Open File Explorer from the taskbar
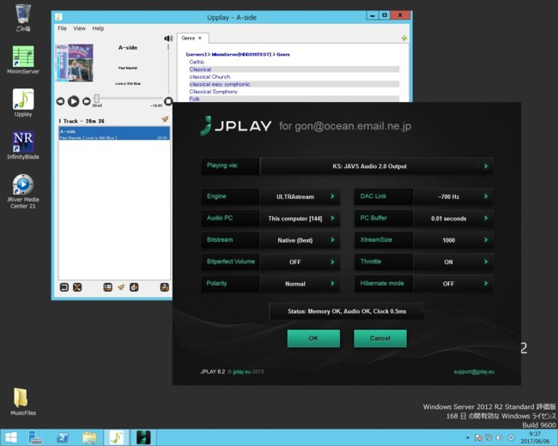 point(89,437)
